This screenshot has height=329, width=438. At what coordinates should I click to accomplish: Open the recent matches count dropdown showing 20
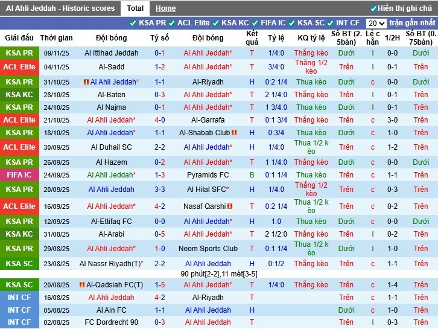(x=376, y=23)
